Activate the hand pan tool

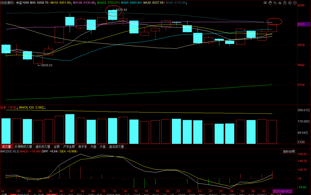(270, 3)
